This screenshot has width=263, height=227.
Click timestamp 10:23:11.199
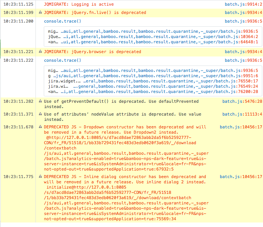(x=18, y=12)
